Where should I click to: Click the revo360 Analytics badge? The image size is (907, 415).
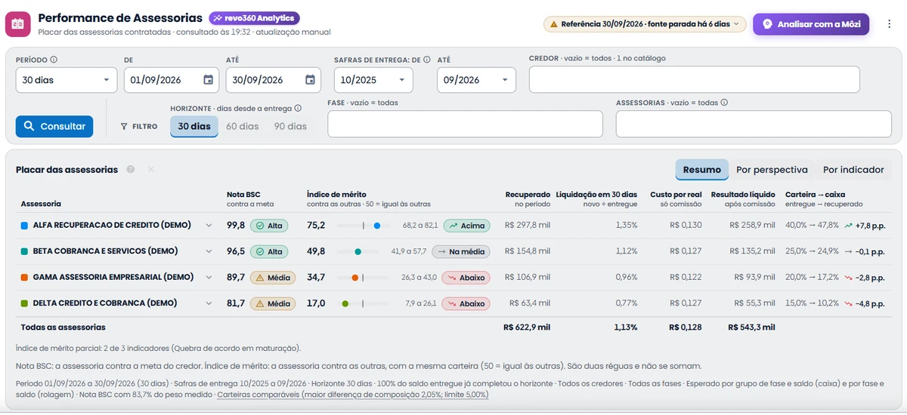click(x=254, y=18)
